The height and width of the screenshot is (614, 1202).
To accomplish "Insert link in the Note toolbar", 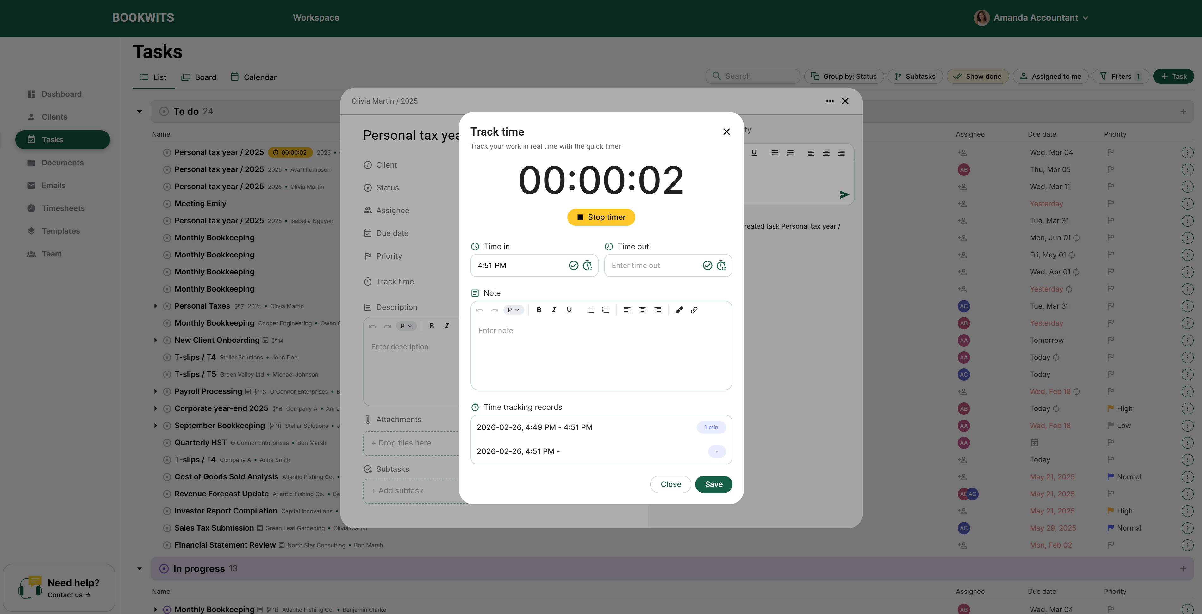I will [x=694, y=310].
